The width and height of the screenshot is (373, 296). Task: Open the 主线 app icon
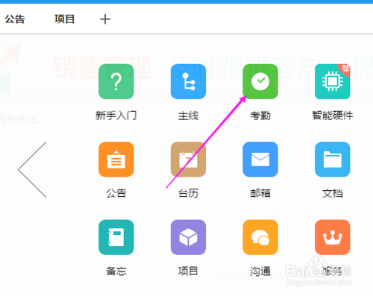pos(188,81)
